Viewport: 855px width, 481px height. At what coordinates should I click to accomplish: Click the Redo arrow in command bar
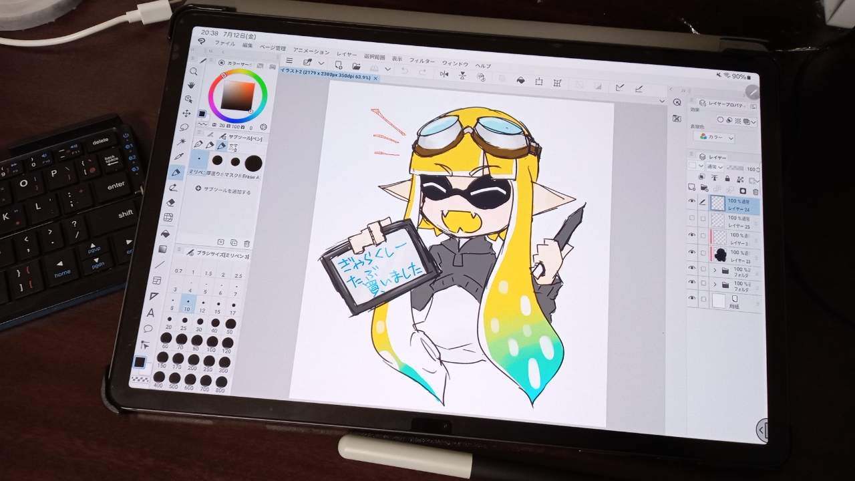pos(422,72)
